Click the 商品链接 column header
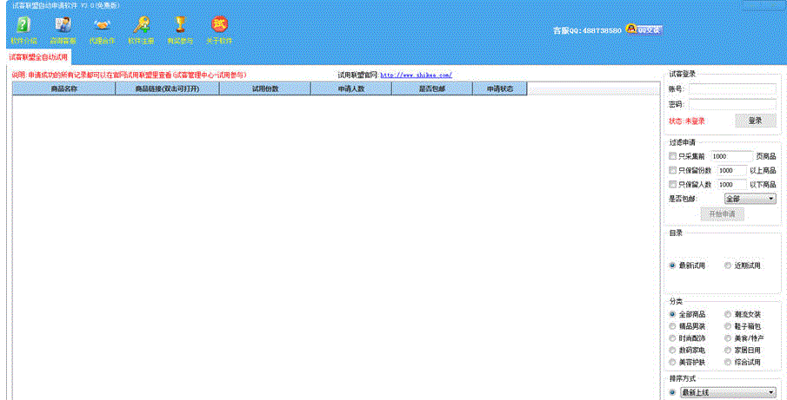This screenshot has width=787, height=400. pos(167,89)
